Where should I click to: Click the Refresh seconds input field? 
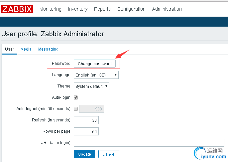pyautogui.click(x=86, y=120)
